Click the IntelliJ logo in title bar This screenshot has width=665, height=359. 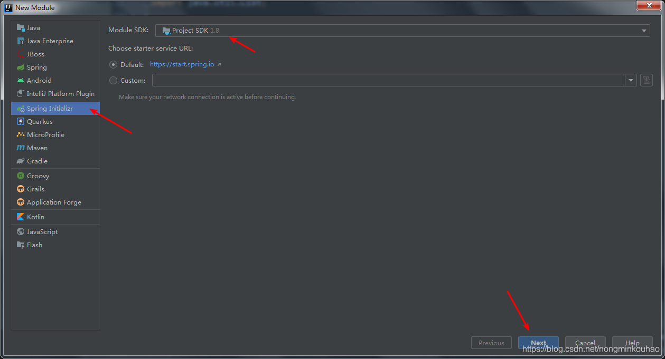(8, 7)
